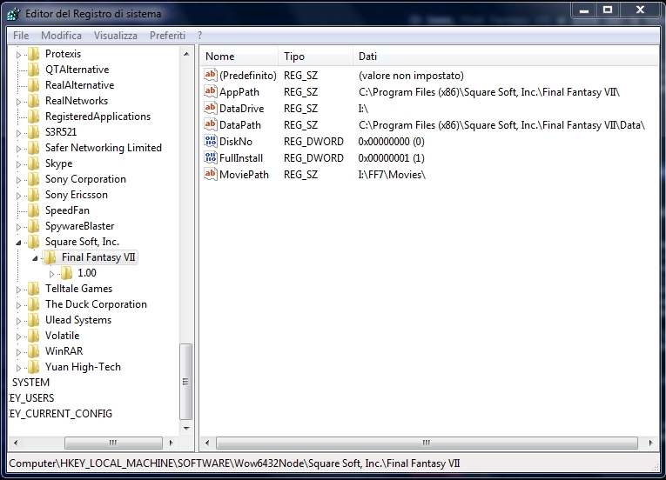The height and width of the screenshot is (480, 666).
Task: Click the Sony Ericsson folder icon
Action: click(33, 196)
